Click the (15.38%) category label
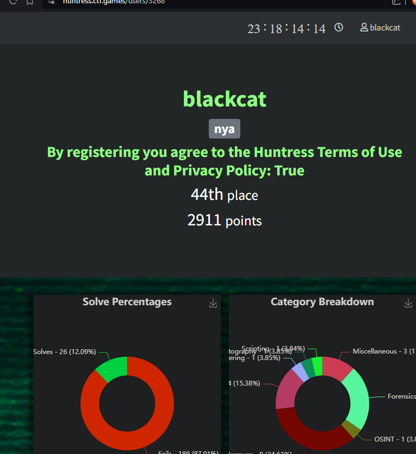Viewport: 416px width, 454px height. tap(245, 383)
